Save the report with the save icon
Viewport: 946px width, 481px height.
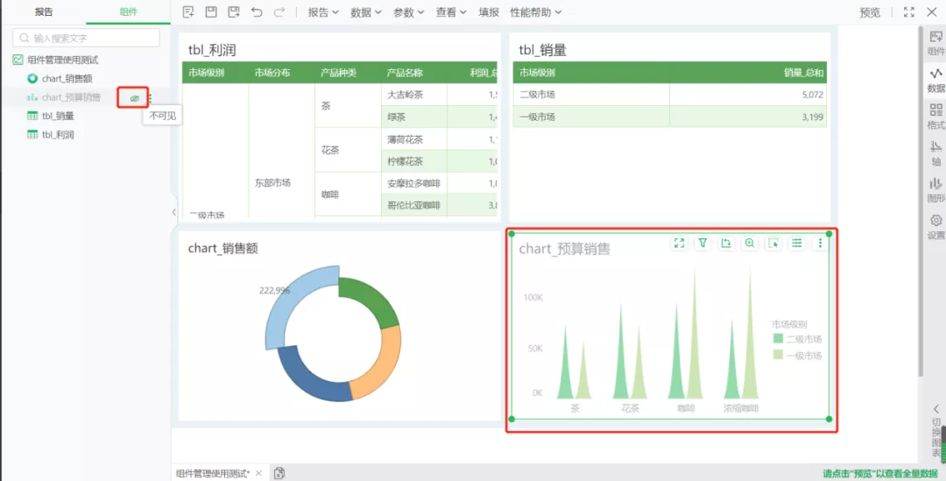(x=211, y=12)
